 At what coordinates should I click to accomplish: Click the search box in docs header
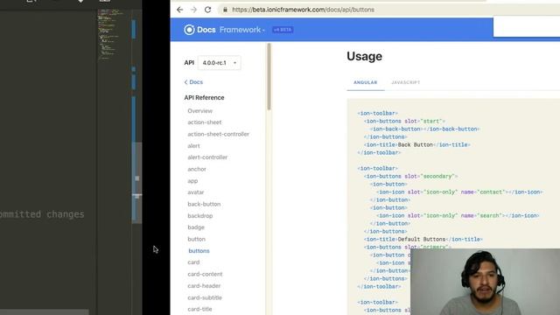tap(527, 27)
